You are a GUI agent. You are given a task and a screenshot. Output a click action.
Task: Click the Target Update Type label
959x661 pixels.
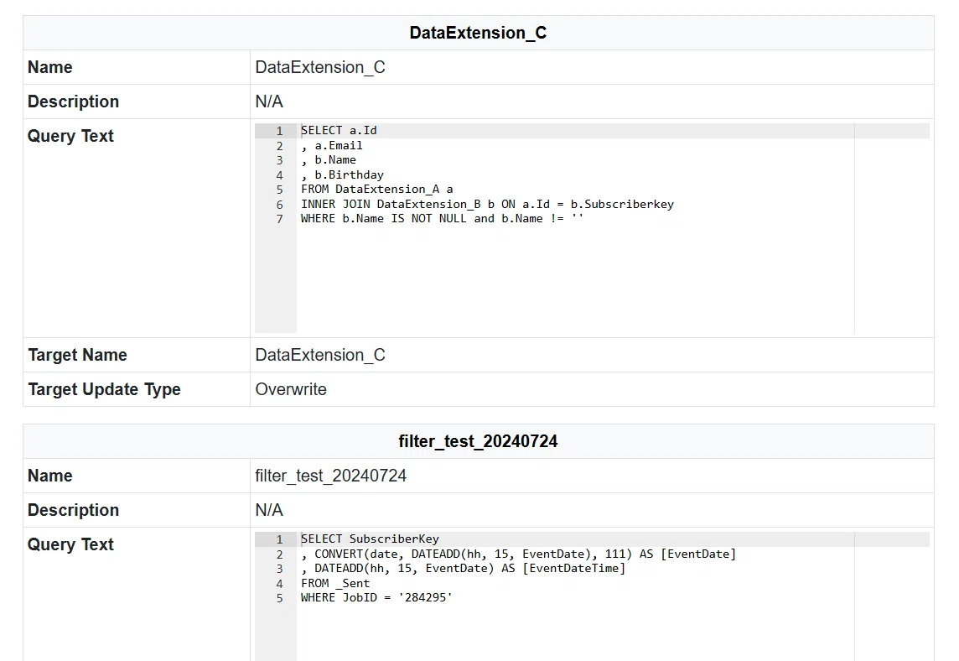point(104,389)
